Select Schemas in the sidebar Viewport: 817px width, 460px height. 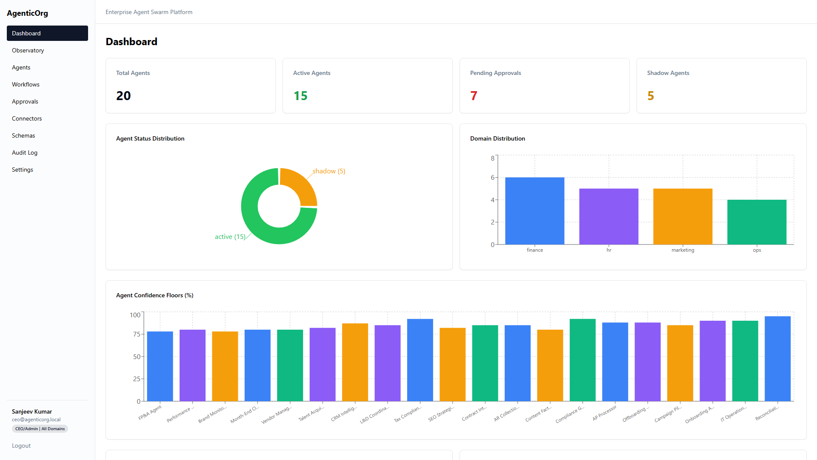click(23, 135)
